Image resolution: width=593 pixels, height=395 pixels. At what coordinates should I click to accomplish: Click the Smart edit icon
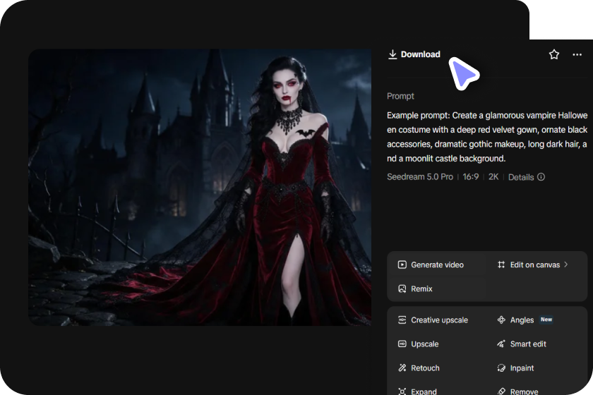coord(501,344)
